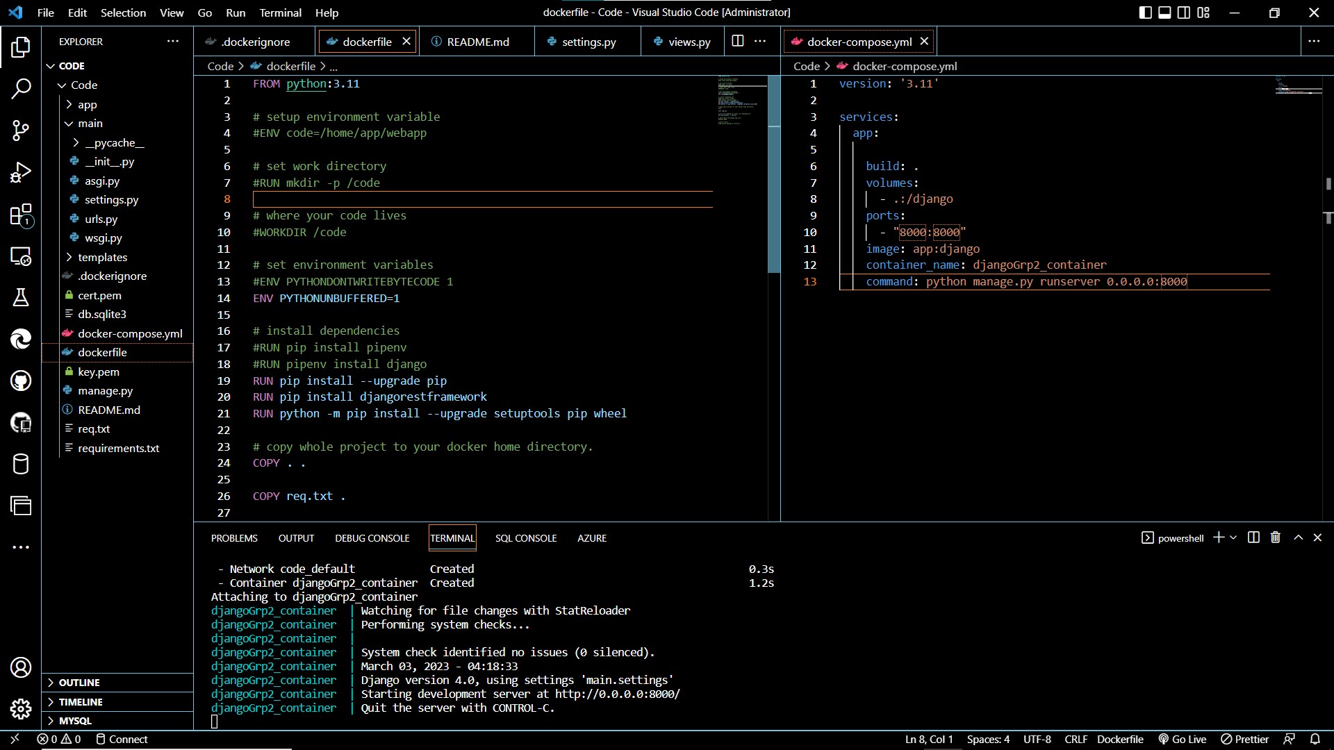The image size is (1334, 750).
Task: Split the dockerfile editor right
Action: point(738,41)
